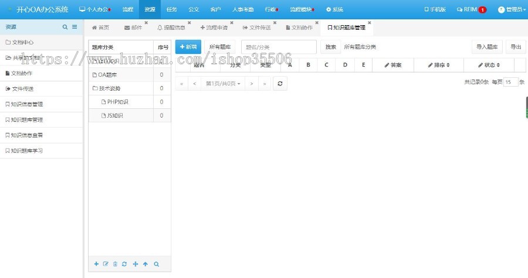Open 知识题库学习 in the sidebar
The image size is (528, 278).
tap(41, 150)
